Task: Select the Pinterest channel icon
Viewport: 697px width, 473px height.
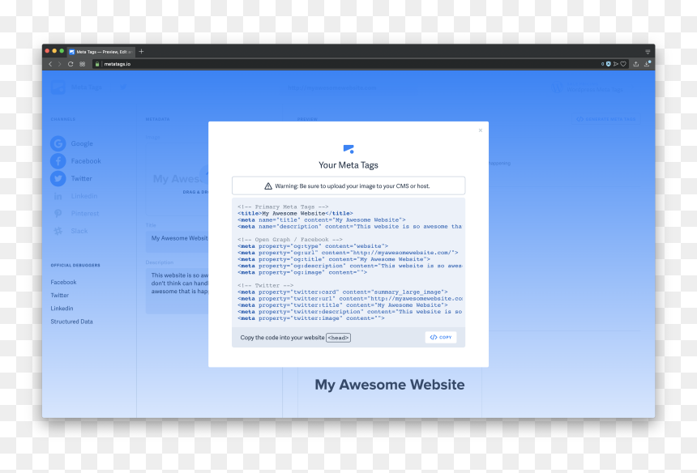Action: click(58, 214)
